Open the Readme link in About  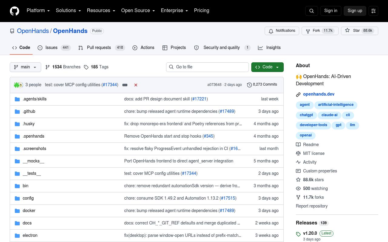(307, 145)
